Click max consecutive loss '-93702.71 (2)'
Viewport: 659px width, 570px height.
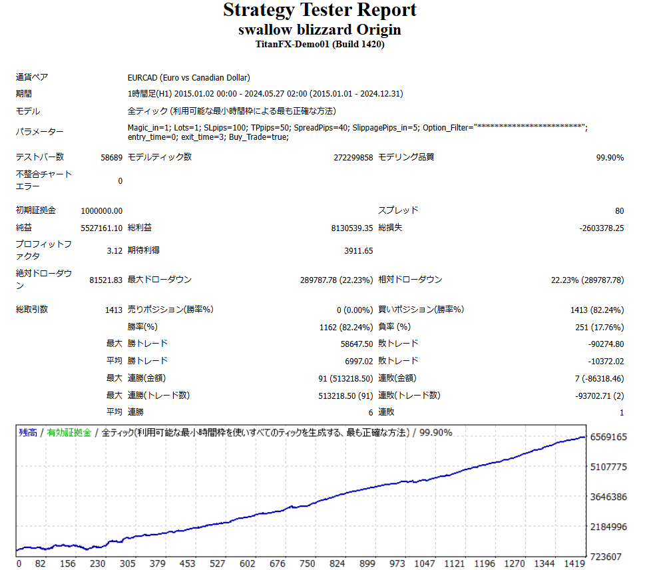599,396
